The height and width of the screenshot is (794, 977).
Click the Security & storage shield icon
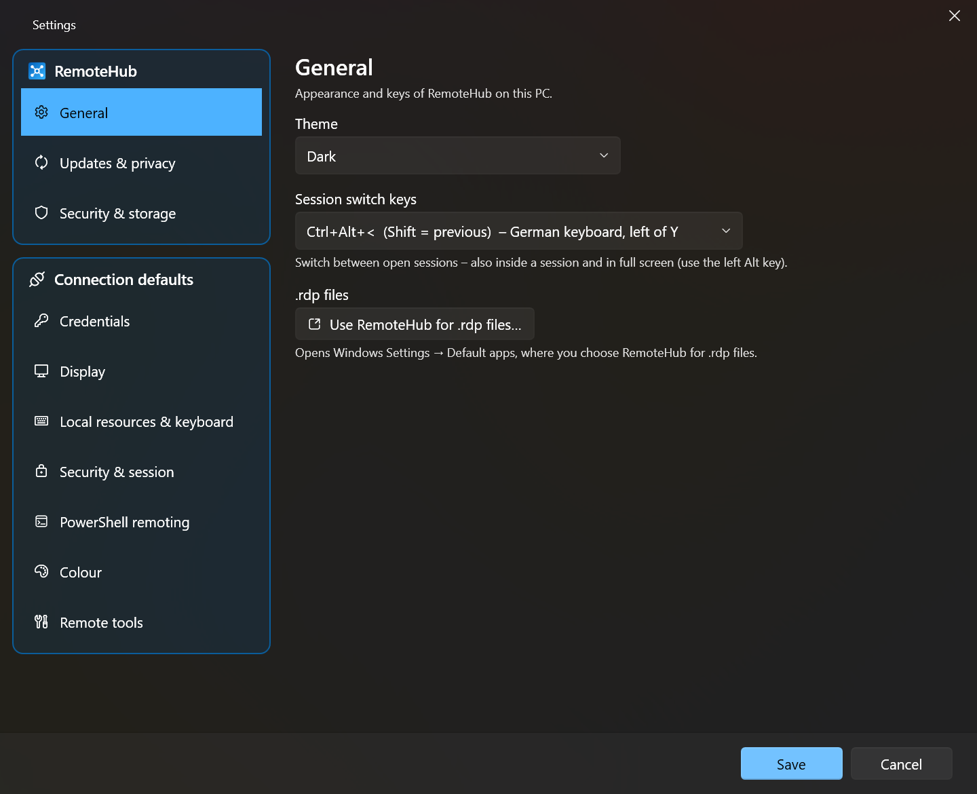(41, 212)
